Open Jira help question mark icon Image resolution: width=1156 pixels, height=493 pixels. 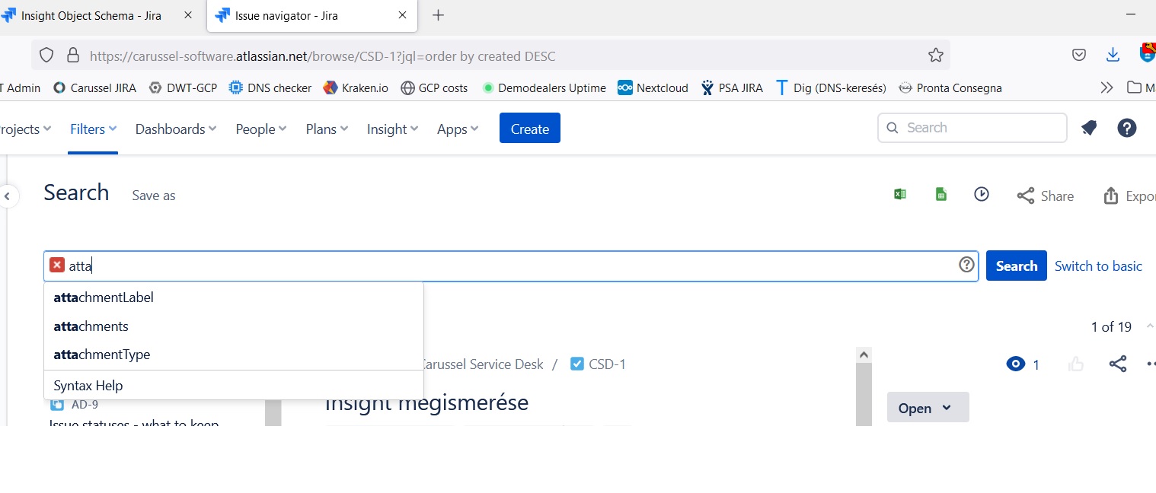[1127, 127]
